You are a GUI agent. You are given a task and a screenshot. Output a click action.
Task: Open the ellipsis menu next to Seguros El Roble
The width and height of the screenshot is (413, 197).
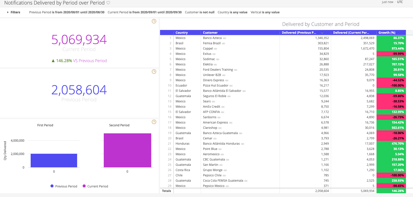(229, 96)
